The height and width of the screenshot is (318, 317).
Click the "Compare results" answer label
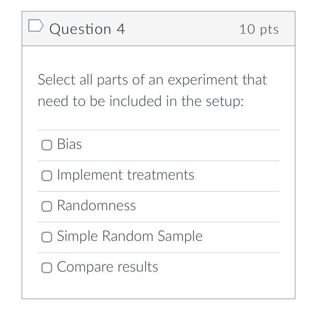point(107,267)
